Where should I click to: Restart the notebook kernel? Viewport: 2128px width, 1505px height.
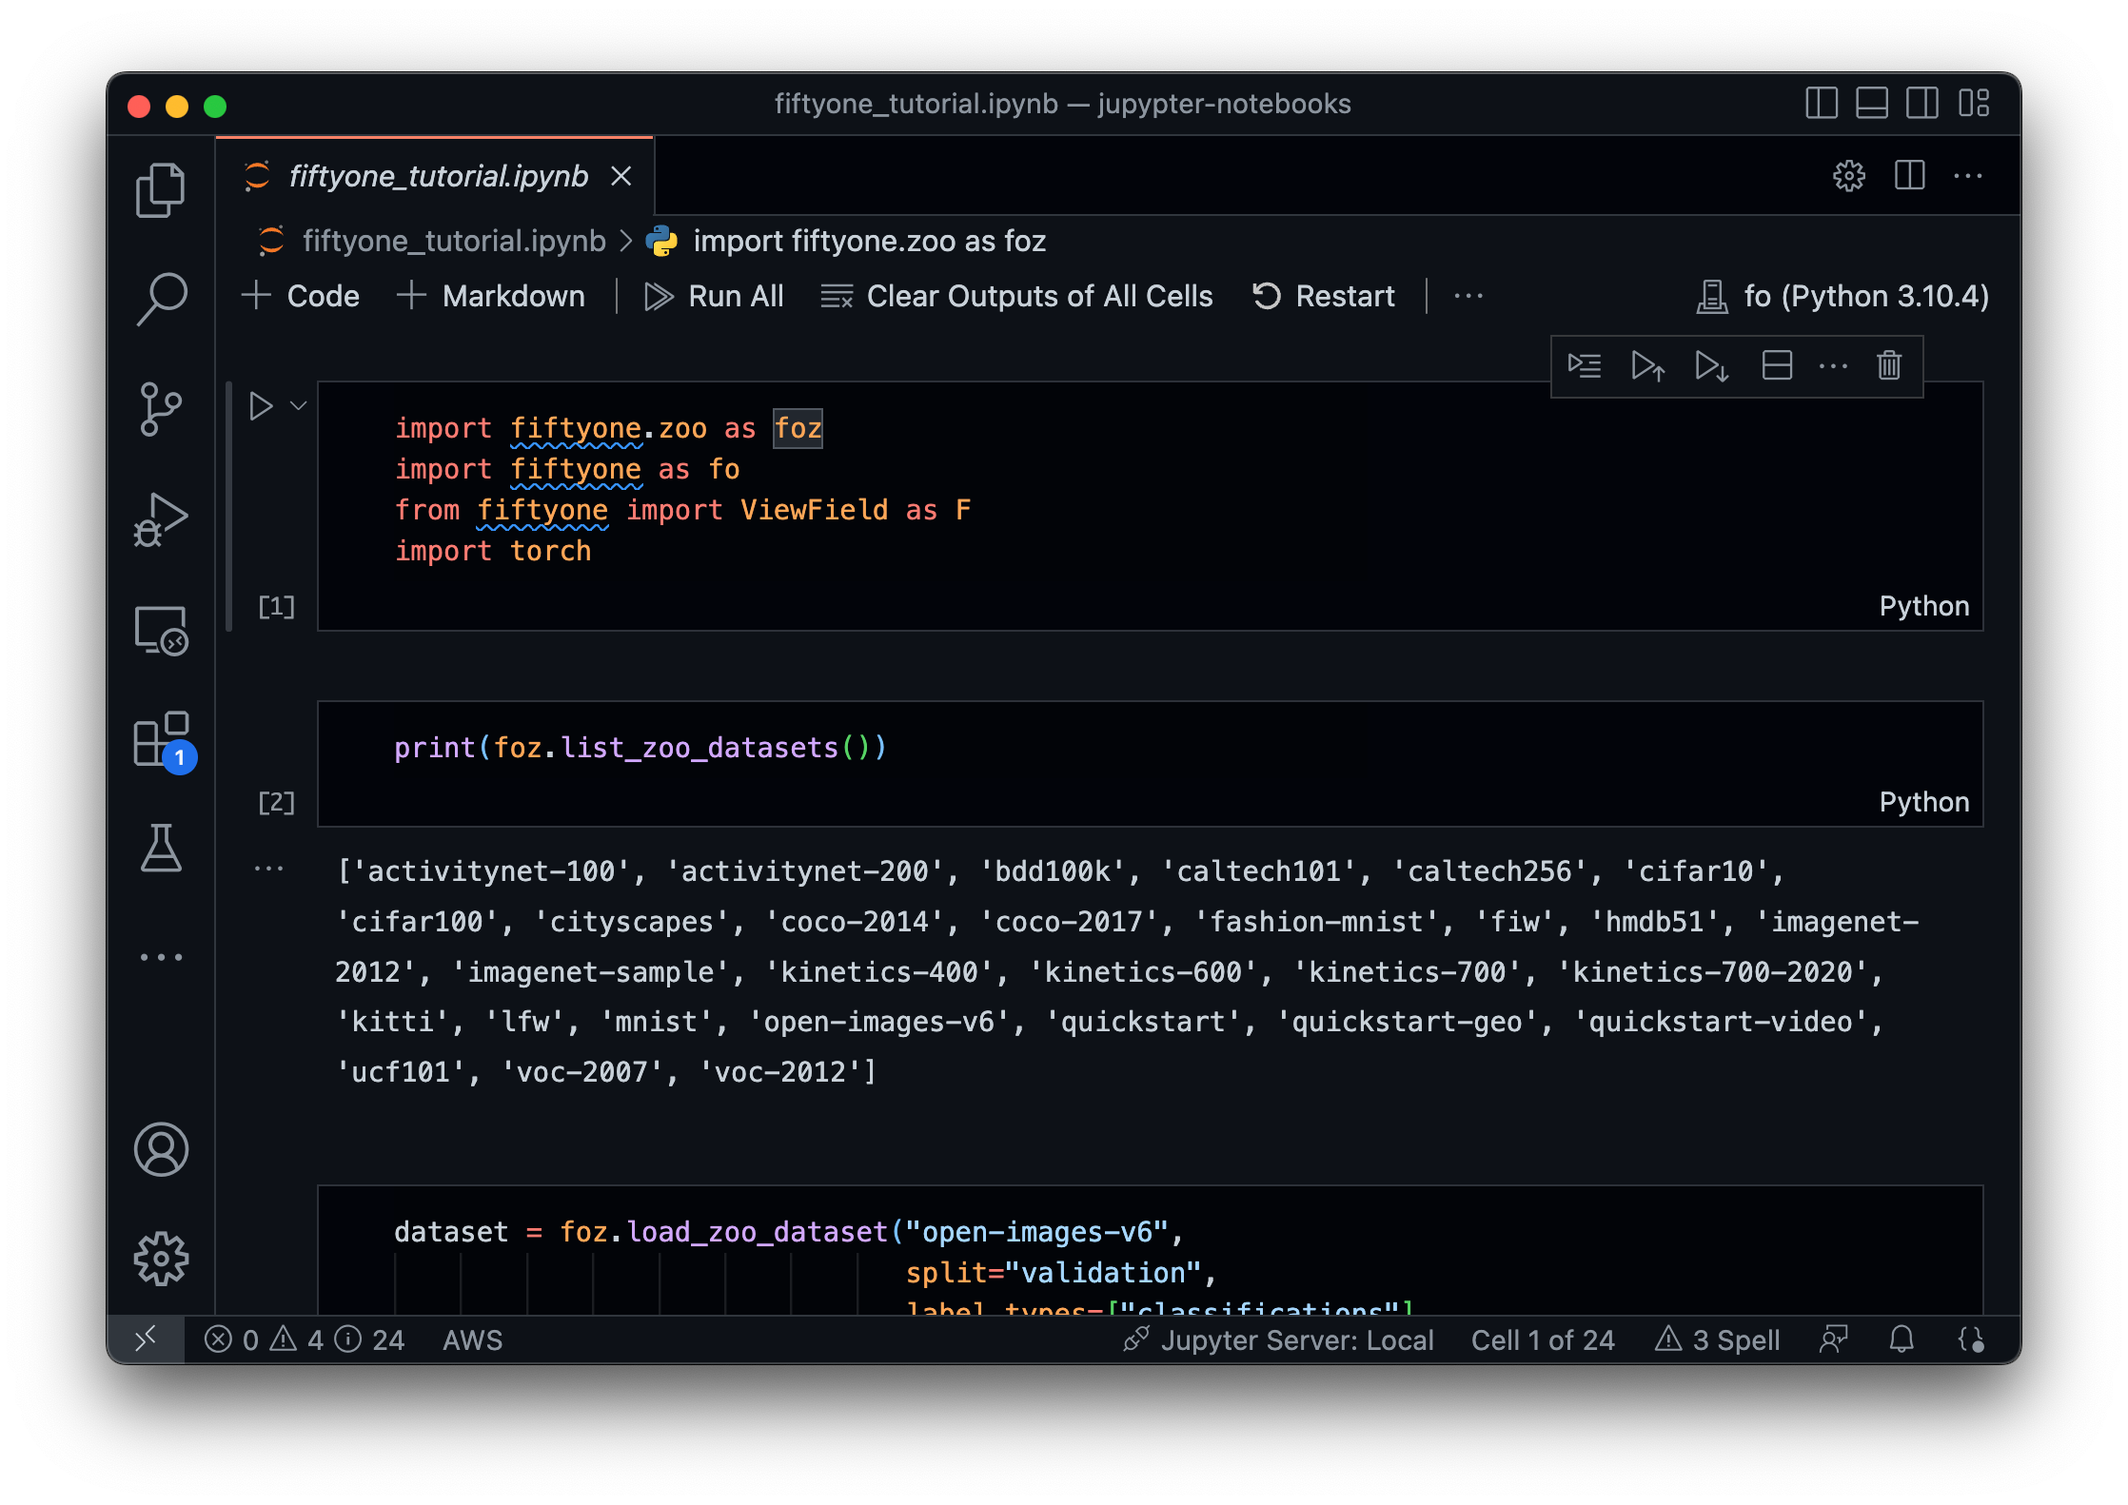[x=1324, y=296]
